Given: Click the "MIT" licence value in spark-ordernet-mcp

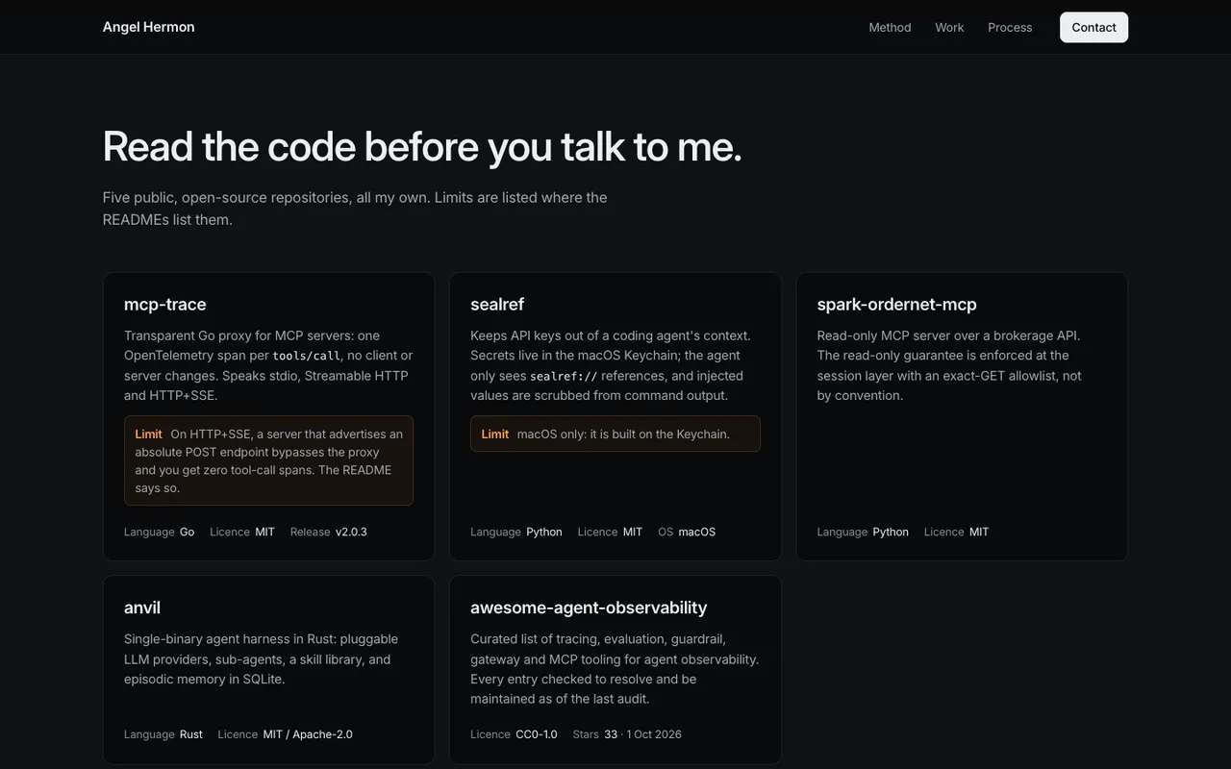Looking at the screenshot, I should (979, 532).
